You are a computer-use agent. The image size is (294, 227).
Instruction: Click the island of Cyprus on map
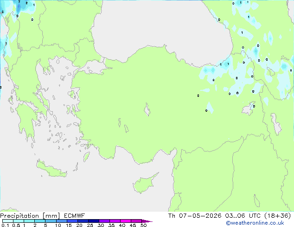[x=144, y=184]
